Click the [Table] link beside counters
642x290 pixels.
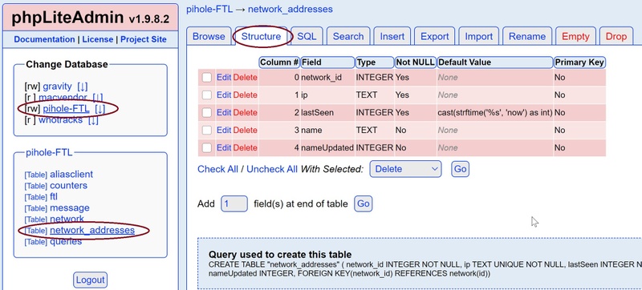pos(36,186)
